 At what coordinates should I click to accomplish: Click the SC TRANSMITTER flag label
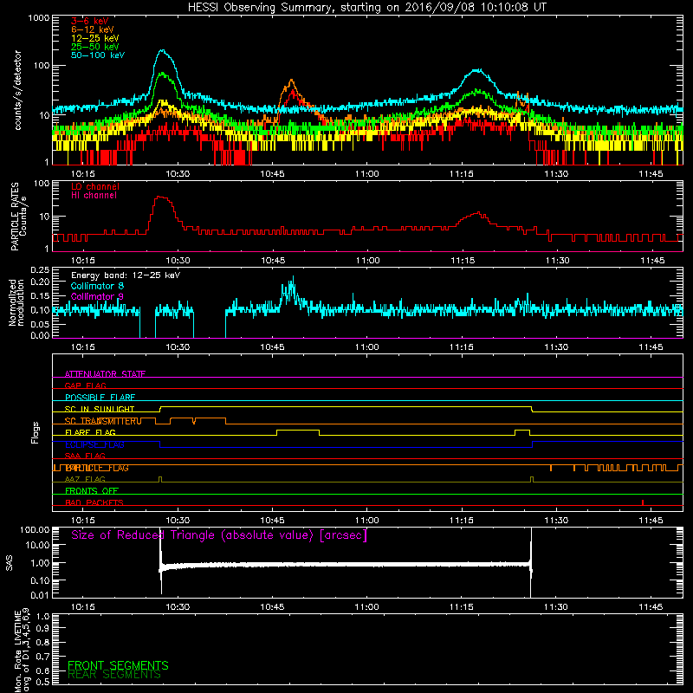(x=103, y=421)
